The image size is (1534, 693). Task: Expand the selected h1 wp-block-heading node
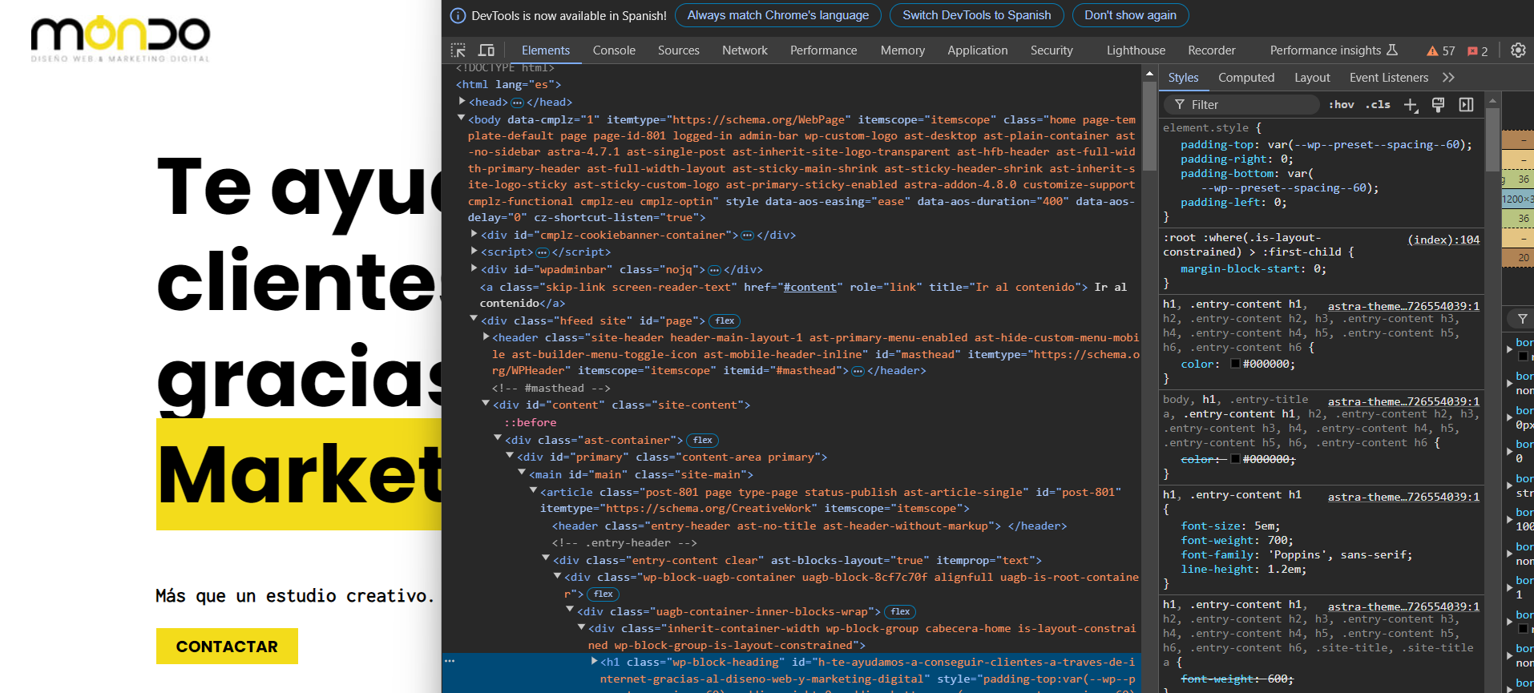[x=594, y=661]
